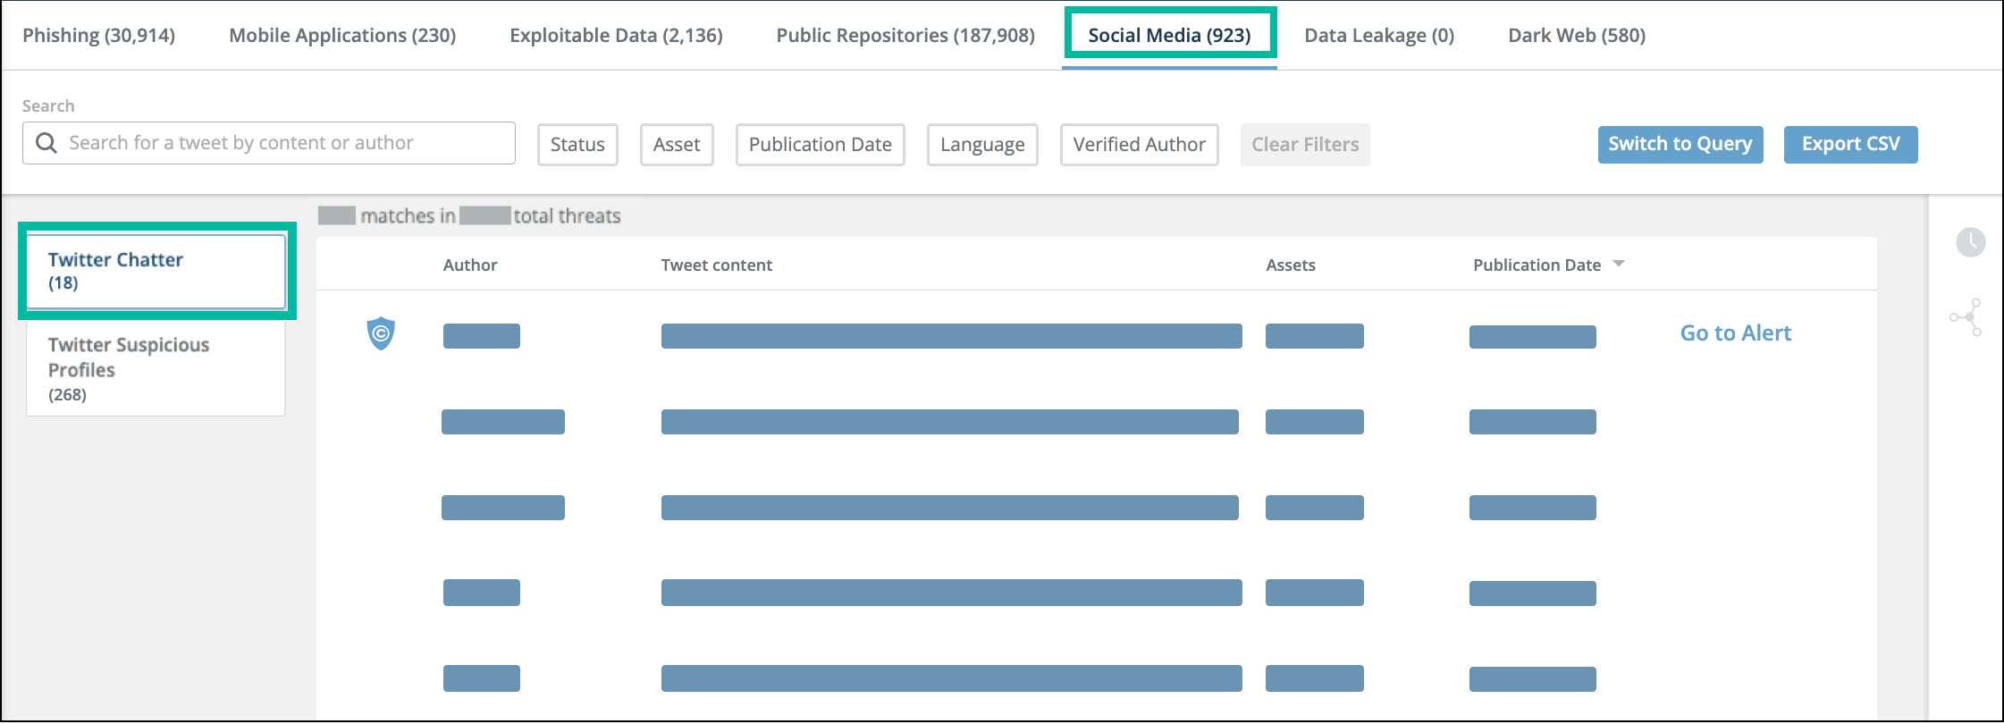Go to Mobile Applications tab
The image size is (2004, 724).
342,36
